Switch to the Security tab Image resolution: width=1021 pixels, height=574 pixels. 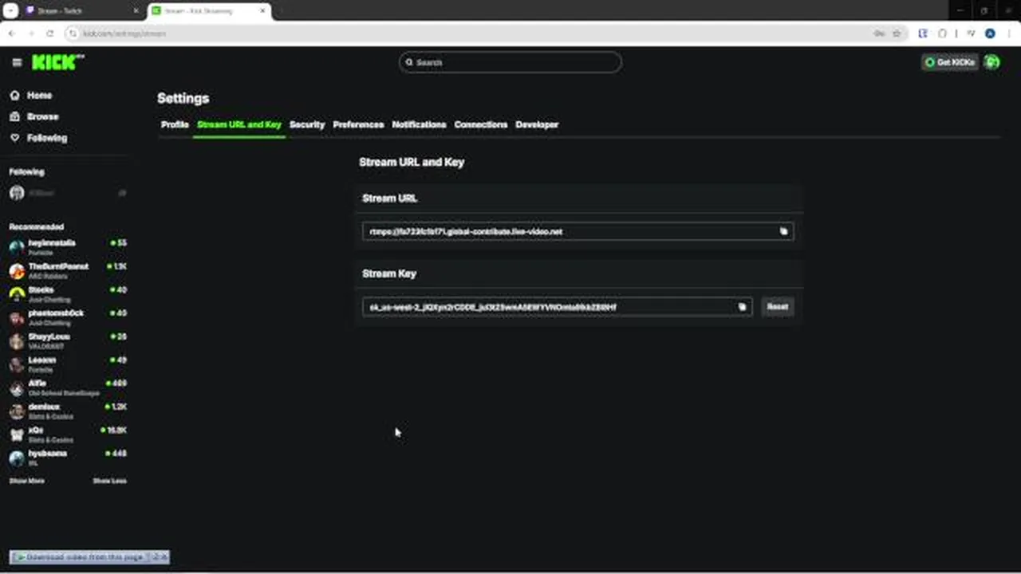307,124
